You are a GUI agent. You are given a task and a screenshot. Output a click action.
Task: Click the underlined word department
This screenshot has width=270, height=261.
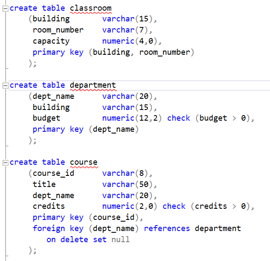pyautogui.click(x=93, y=85)
